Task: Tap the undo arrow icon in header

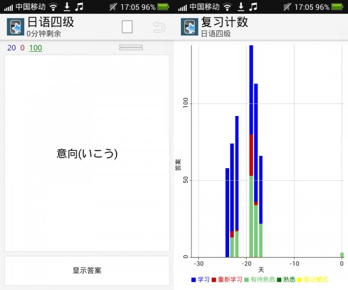Action: tap(159, 27)
